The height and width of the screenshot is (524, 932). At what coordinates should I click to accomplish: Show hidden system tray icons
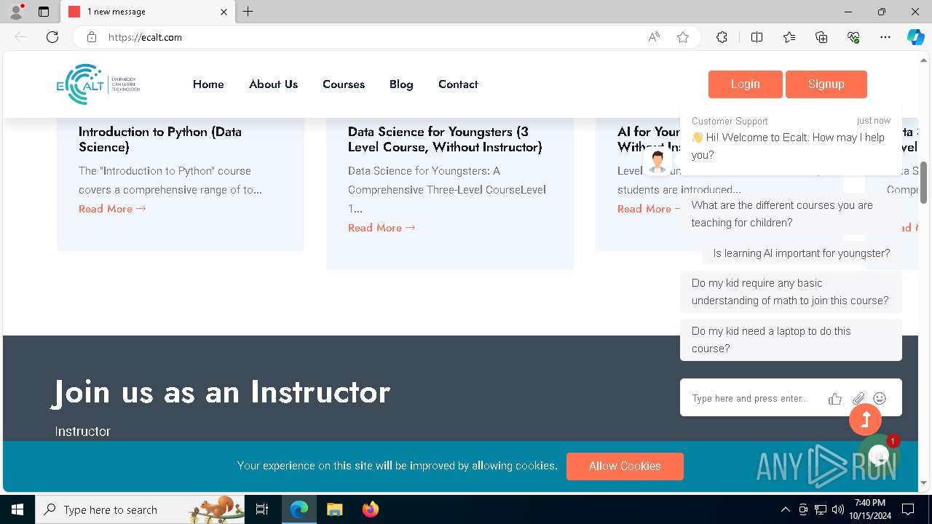tap(785, 509)
